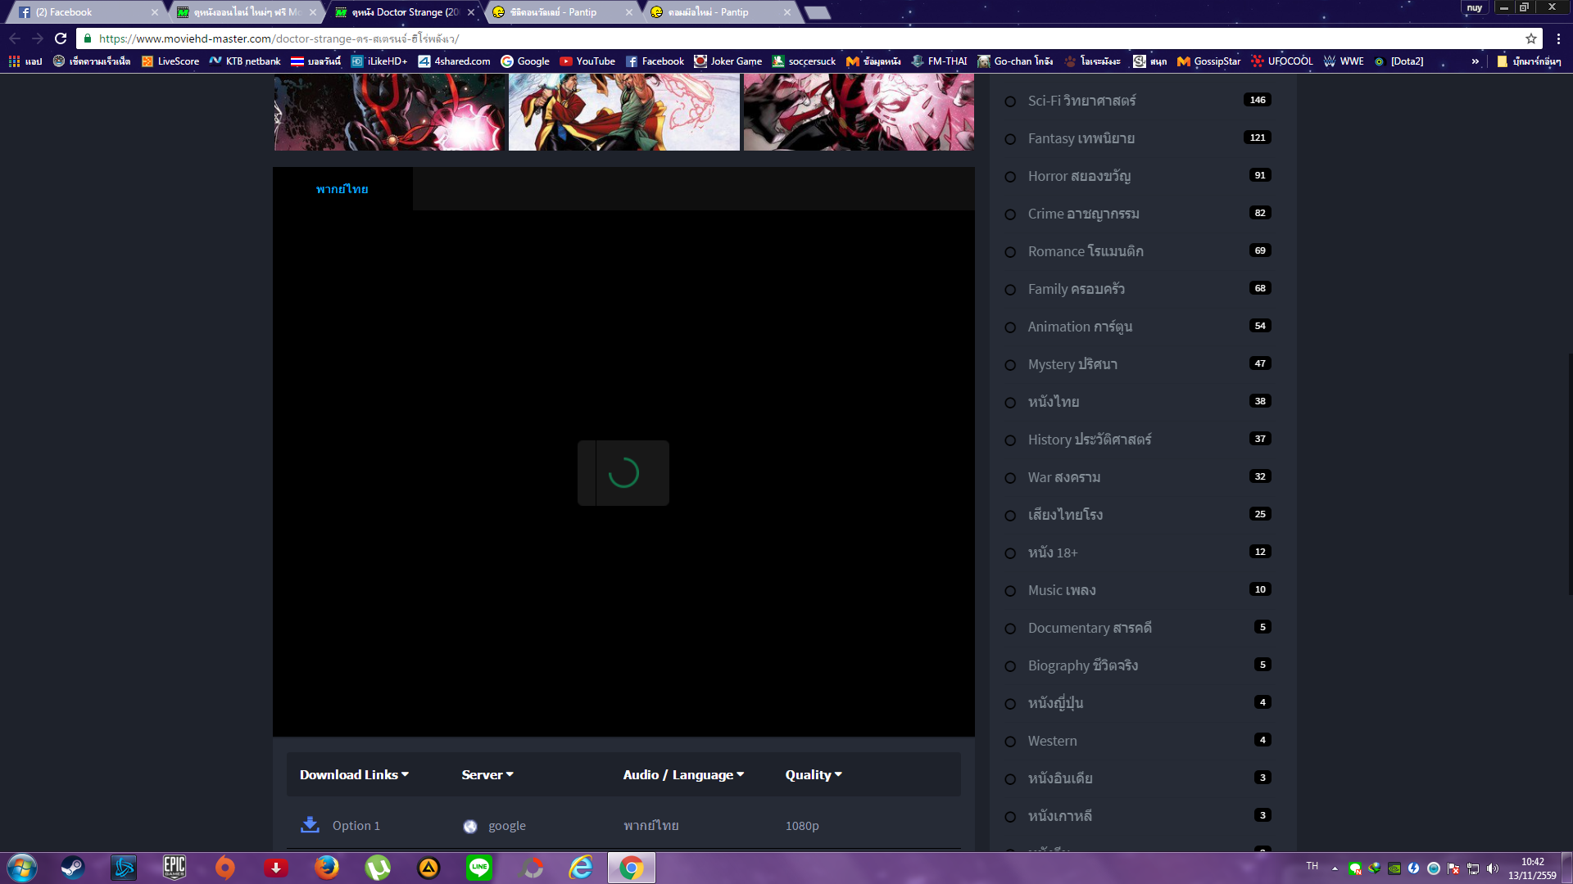This screenshot has width=1573, height=884.
Task: Switch to the (2) Facebook tab
Action: point(87,12)
